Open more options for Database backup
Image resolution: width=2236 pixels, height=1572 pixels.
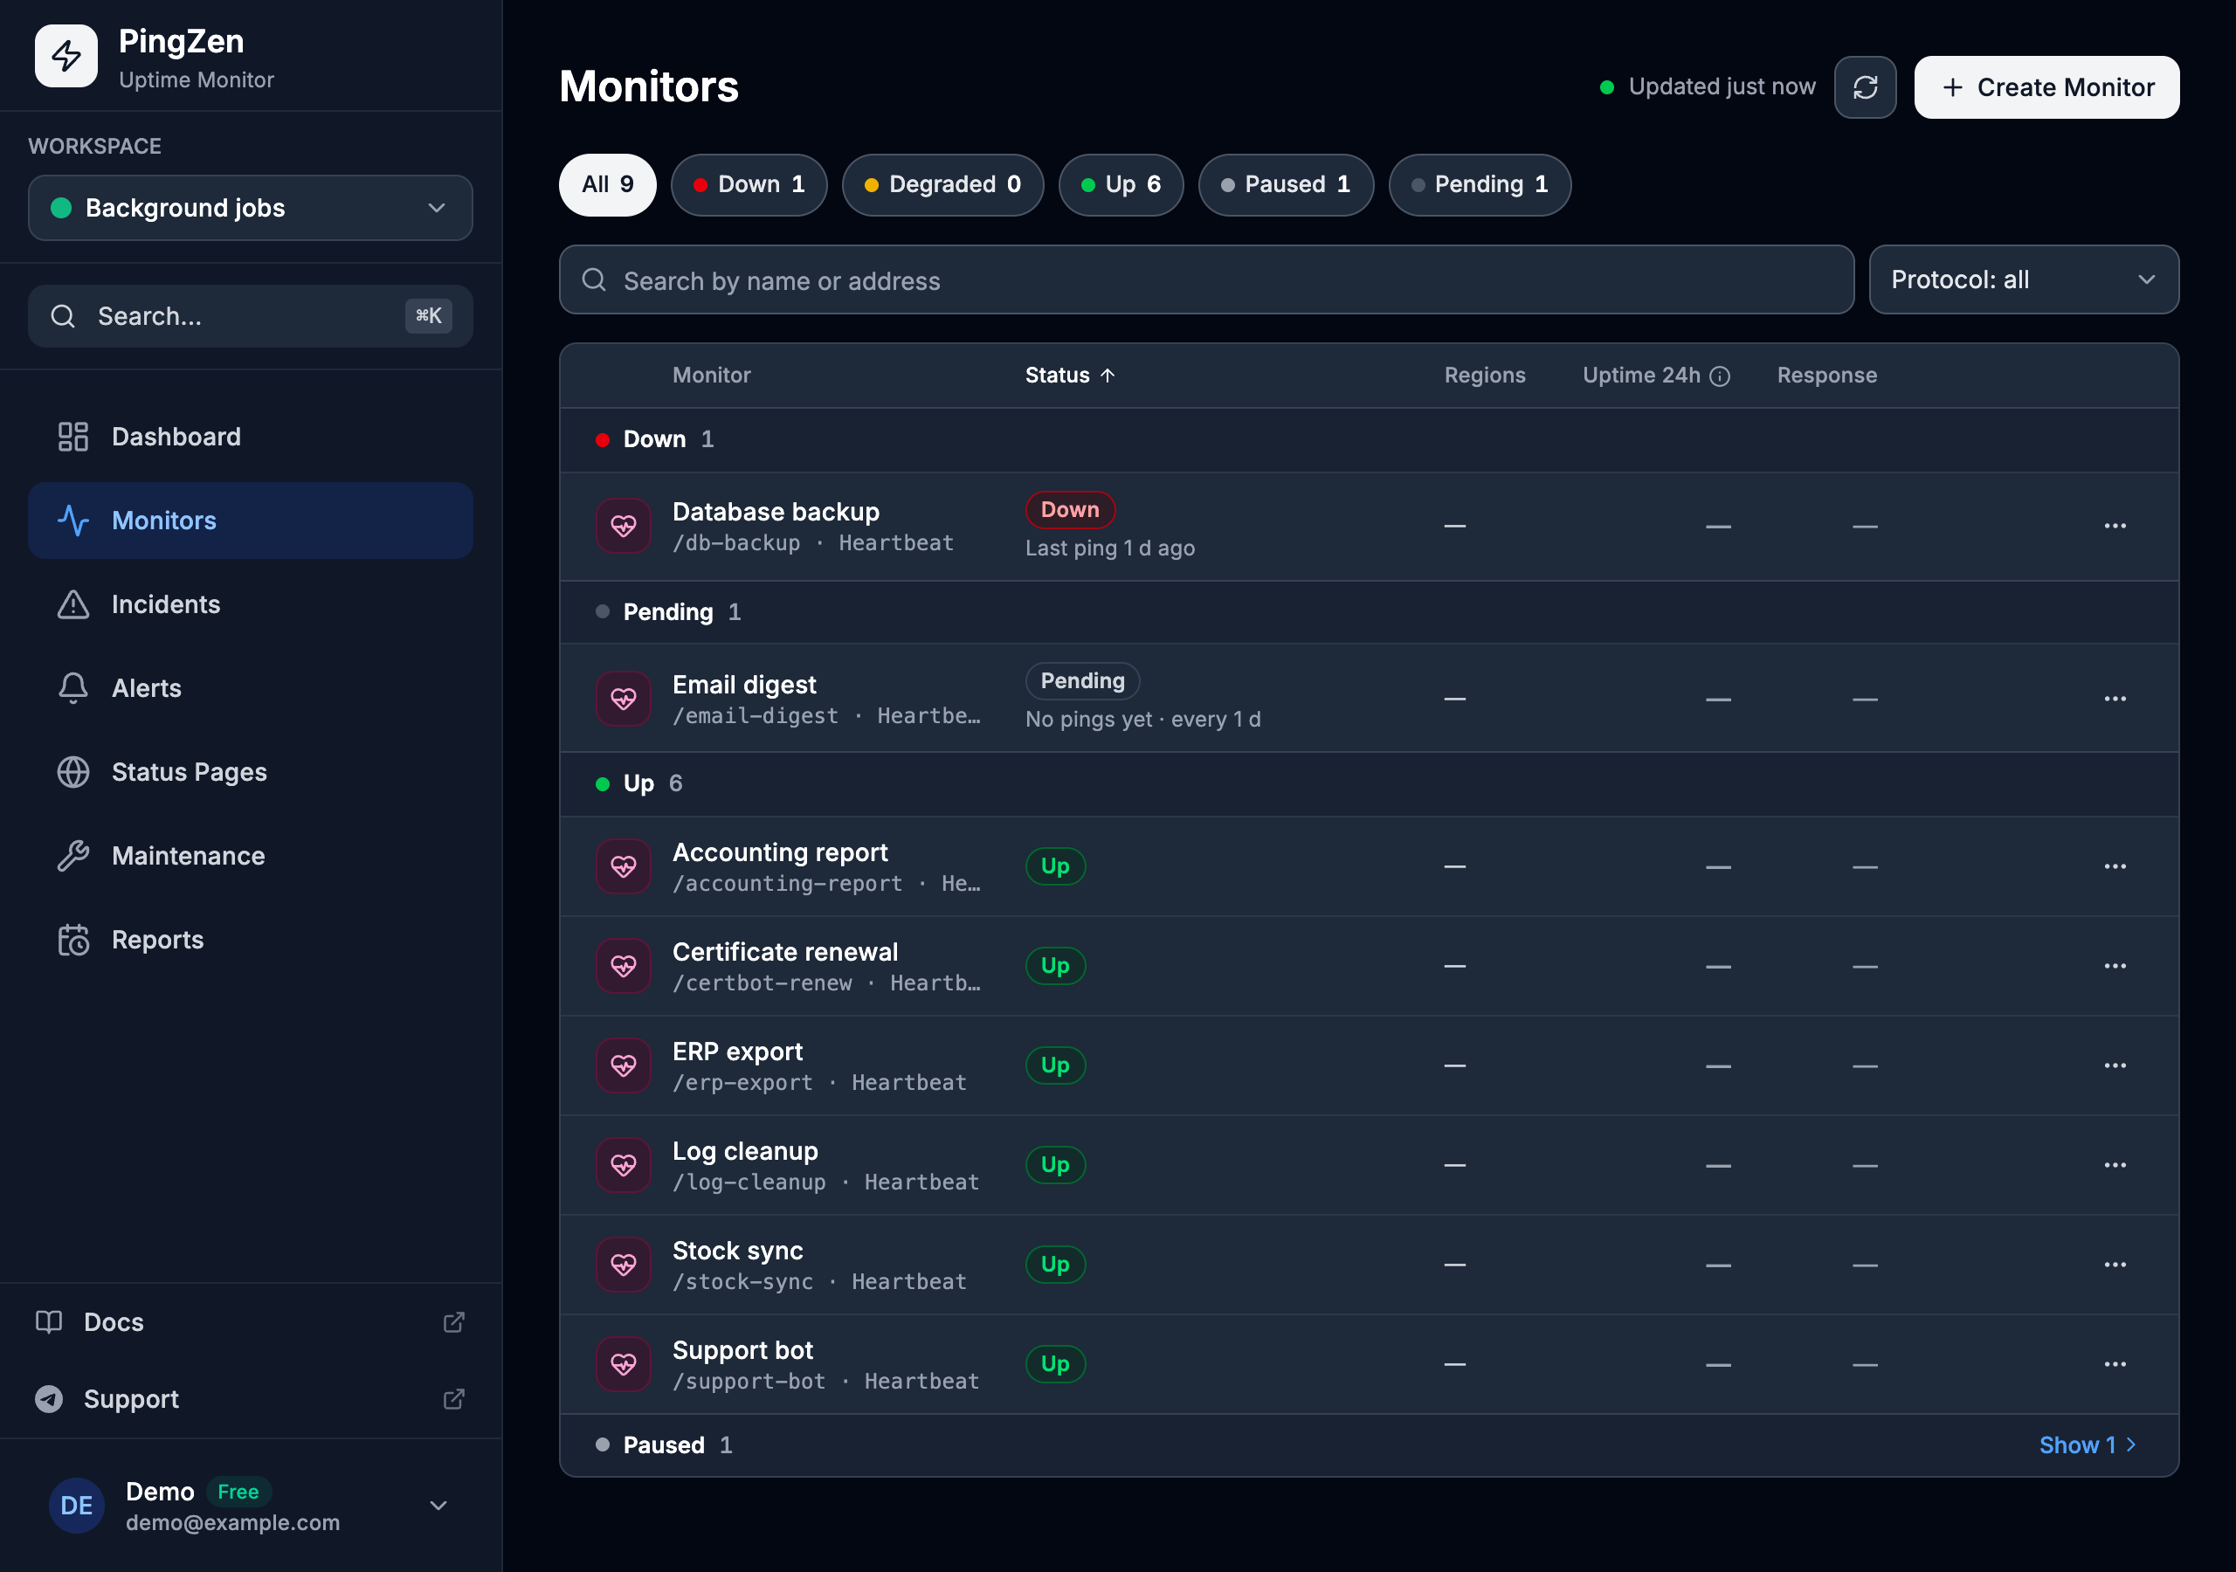[2115, 526]
